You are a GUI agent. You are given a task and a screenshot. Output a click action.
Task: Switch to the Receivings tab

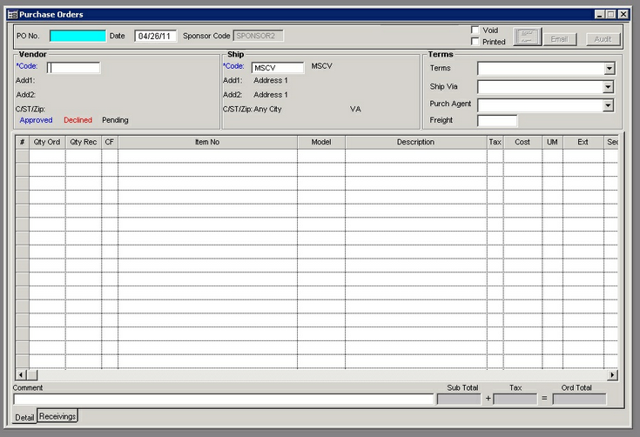click(57, 417)
